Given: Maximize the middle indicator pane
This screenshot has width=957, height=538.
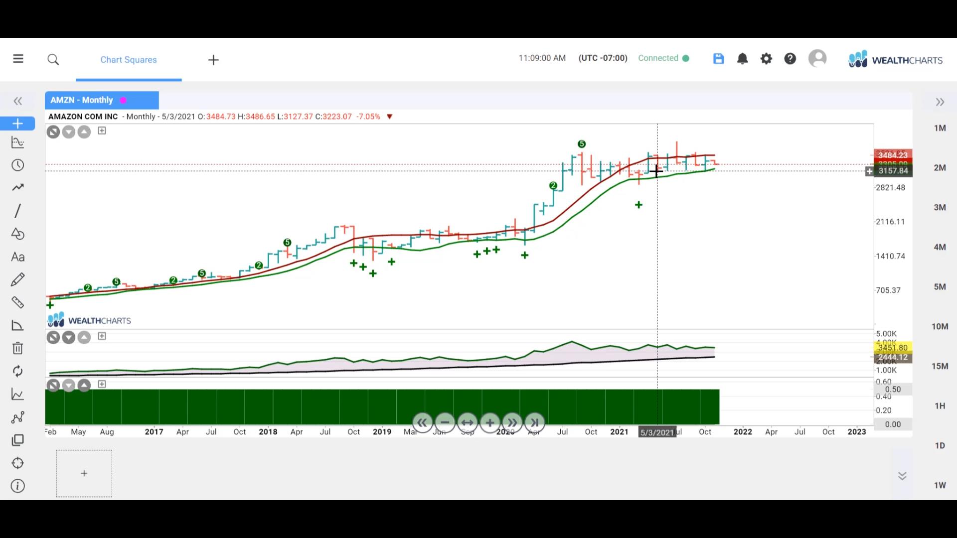Looking at the screenshot, I should pos(102,336).
